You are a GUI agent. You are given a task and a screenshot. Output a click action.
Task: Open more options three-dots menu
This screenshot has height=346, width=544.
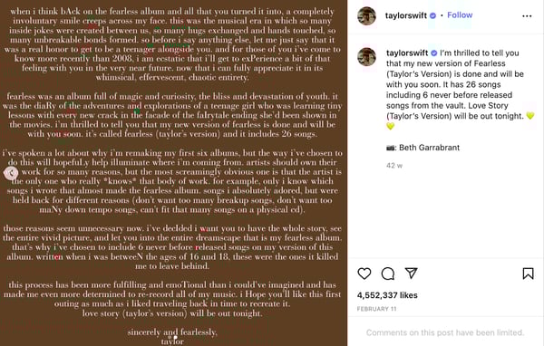pyautogui.click(x=527, y=16)
